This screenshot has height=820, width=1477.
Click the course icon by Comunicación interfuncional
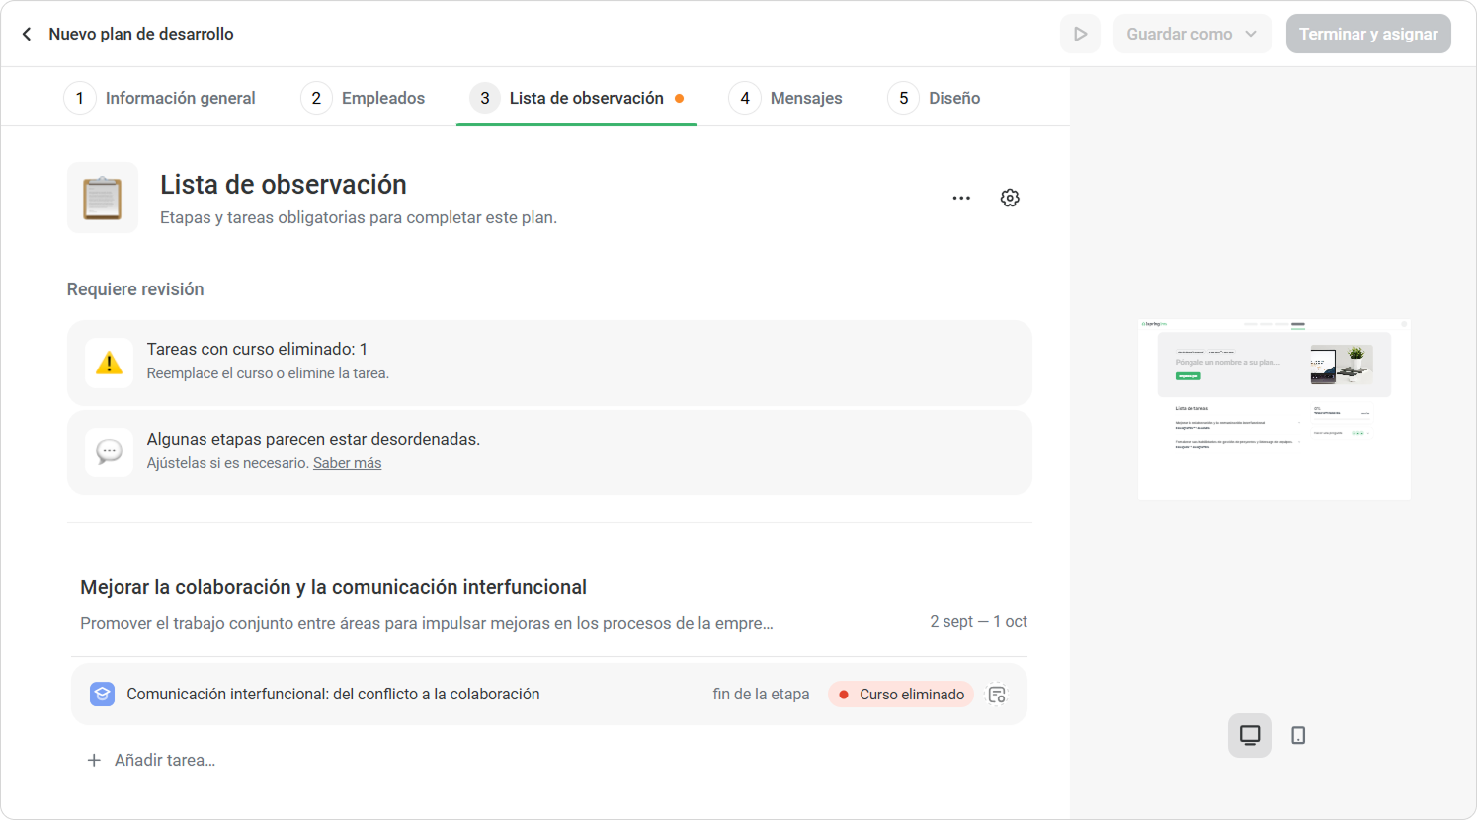(102, 695)
